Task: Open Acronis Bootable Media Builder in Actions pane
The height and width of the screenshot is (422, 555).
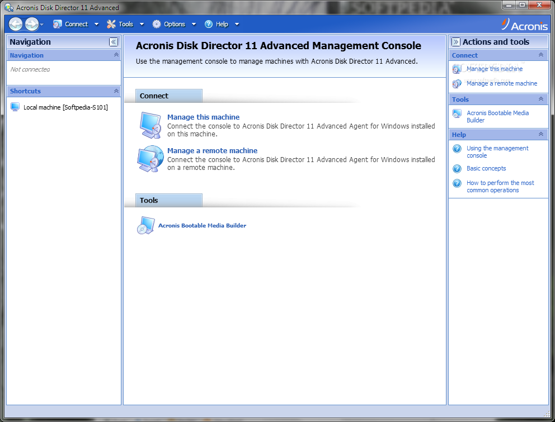Action: click(x=498, y=116)
